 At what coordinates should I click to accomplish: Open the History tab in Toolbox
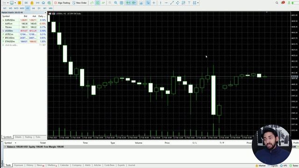(x=30, y=165)
